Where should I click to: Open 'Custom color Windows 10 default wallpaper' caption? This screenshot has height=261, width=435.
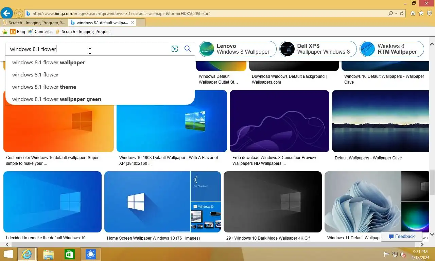click(52, 160)
